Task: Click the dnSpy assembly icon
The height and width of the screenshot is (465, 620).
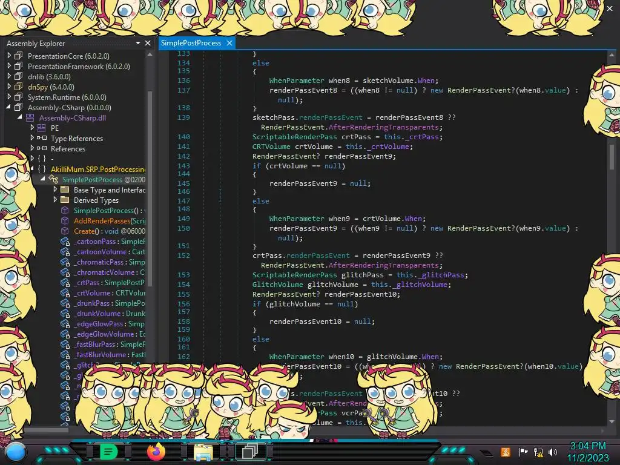Action: coord(18,87)
